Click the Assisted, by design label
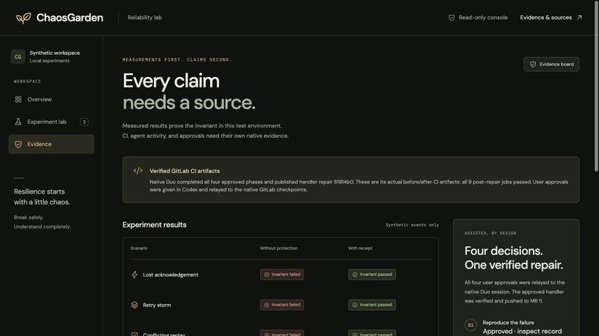599x336 pixels. pyautogui.click(x=490, y=233)
